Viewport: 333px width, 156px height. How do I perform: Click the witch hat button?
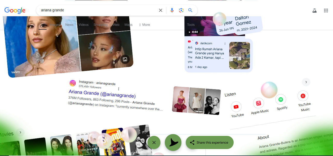pyautogui.click(x=173, y=142)
